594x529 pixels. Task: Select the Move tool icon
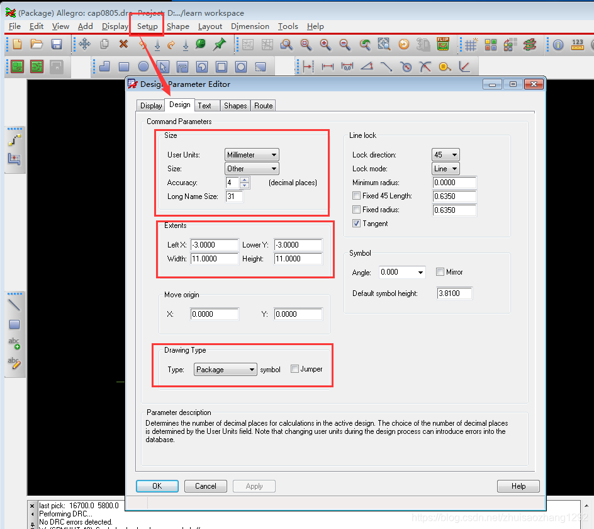[x=84, y=44]
